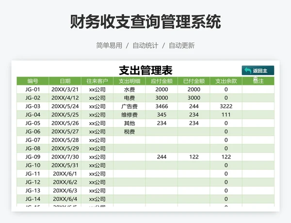The image size is (291, 223).
Task: Select the 备注 column header
Action: pos(258,81)
